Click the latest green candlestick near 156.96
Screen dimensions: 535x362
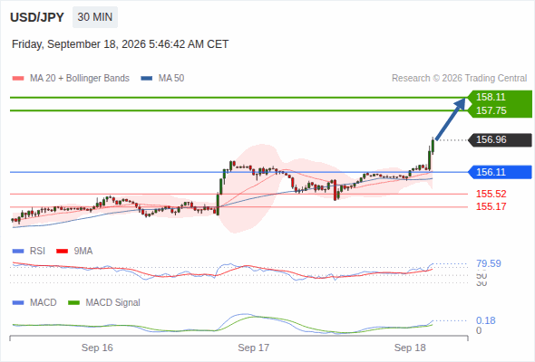point(433,146)
